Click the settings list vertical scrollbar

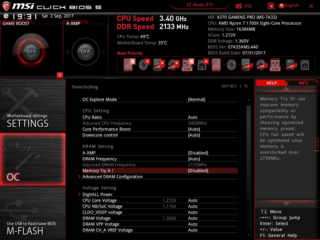click(x=248, y=153)
